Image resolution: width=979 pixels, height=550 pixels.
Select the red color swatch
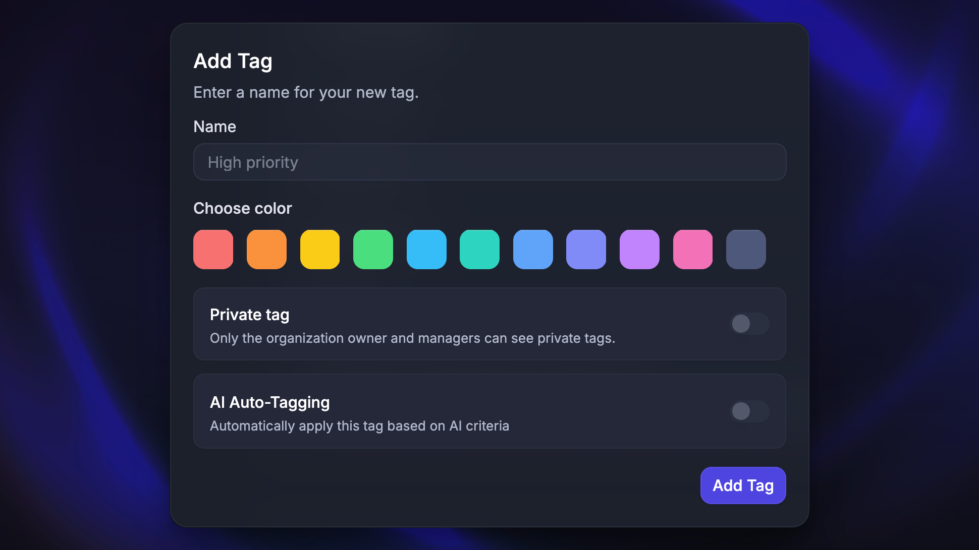coord(213,249)
